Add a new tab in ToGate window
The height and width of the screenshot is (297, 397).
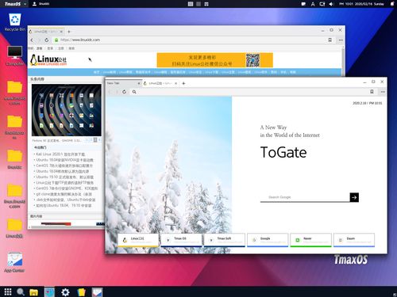click(x=183, y=83)
